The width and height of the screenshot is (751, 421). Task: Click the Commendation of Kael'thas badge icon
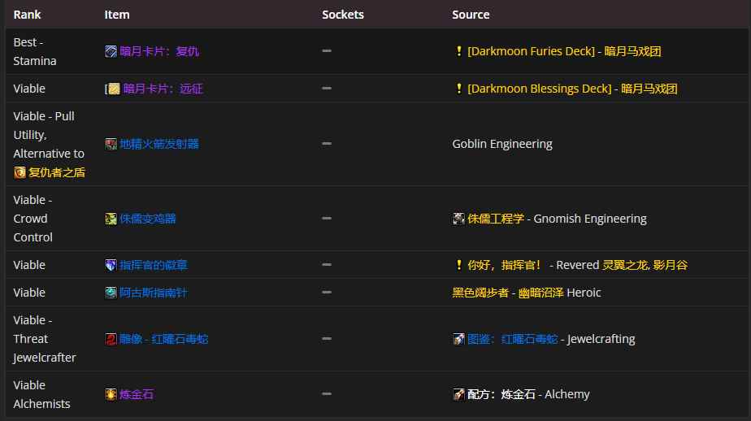click(x=111, y=265)
